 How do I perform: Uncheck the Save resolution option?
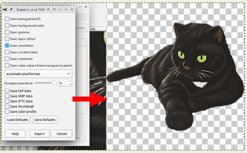tap(7, 46)
